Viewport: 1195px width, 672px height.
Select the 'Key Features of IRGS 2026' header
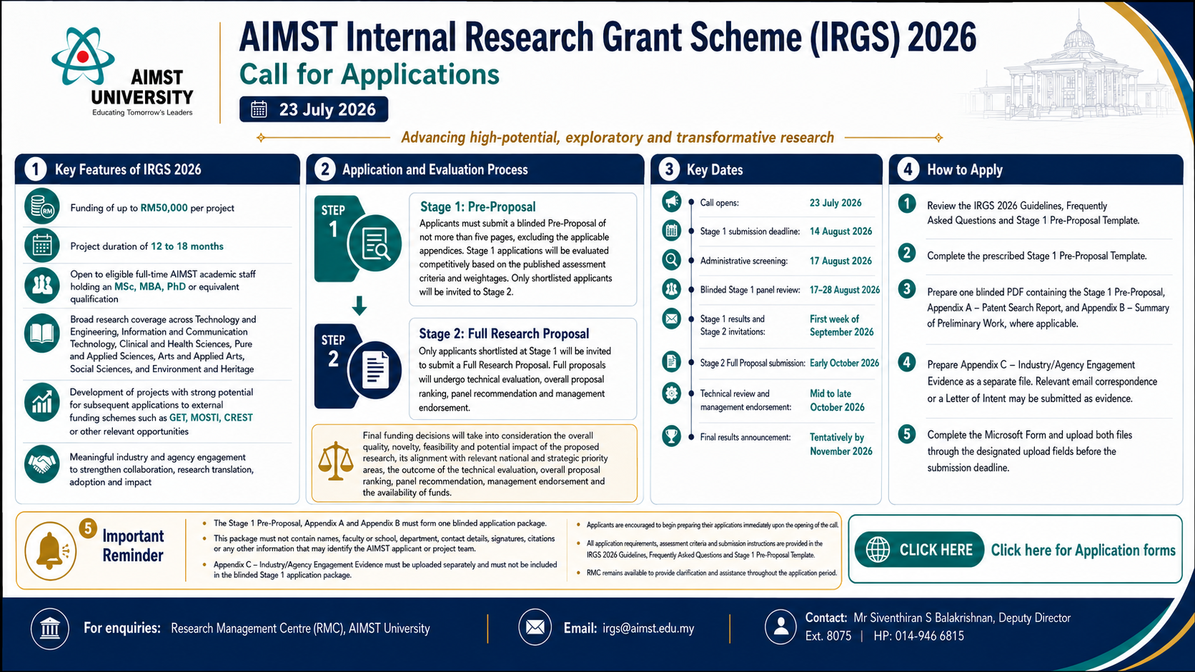click(157, 169)
